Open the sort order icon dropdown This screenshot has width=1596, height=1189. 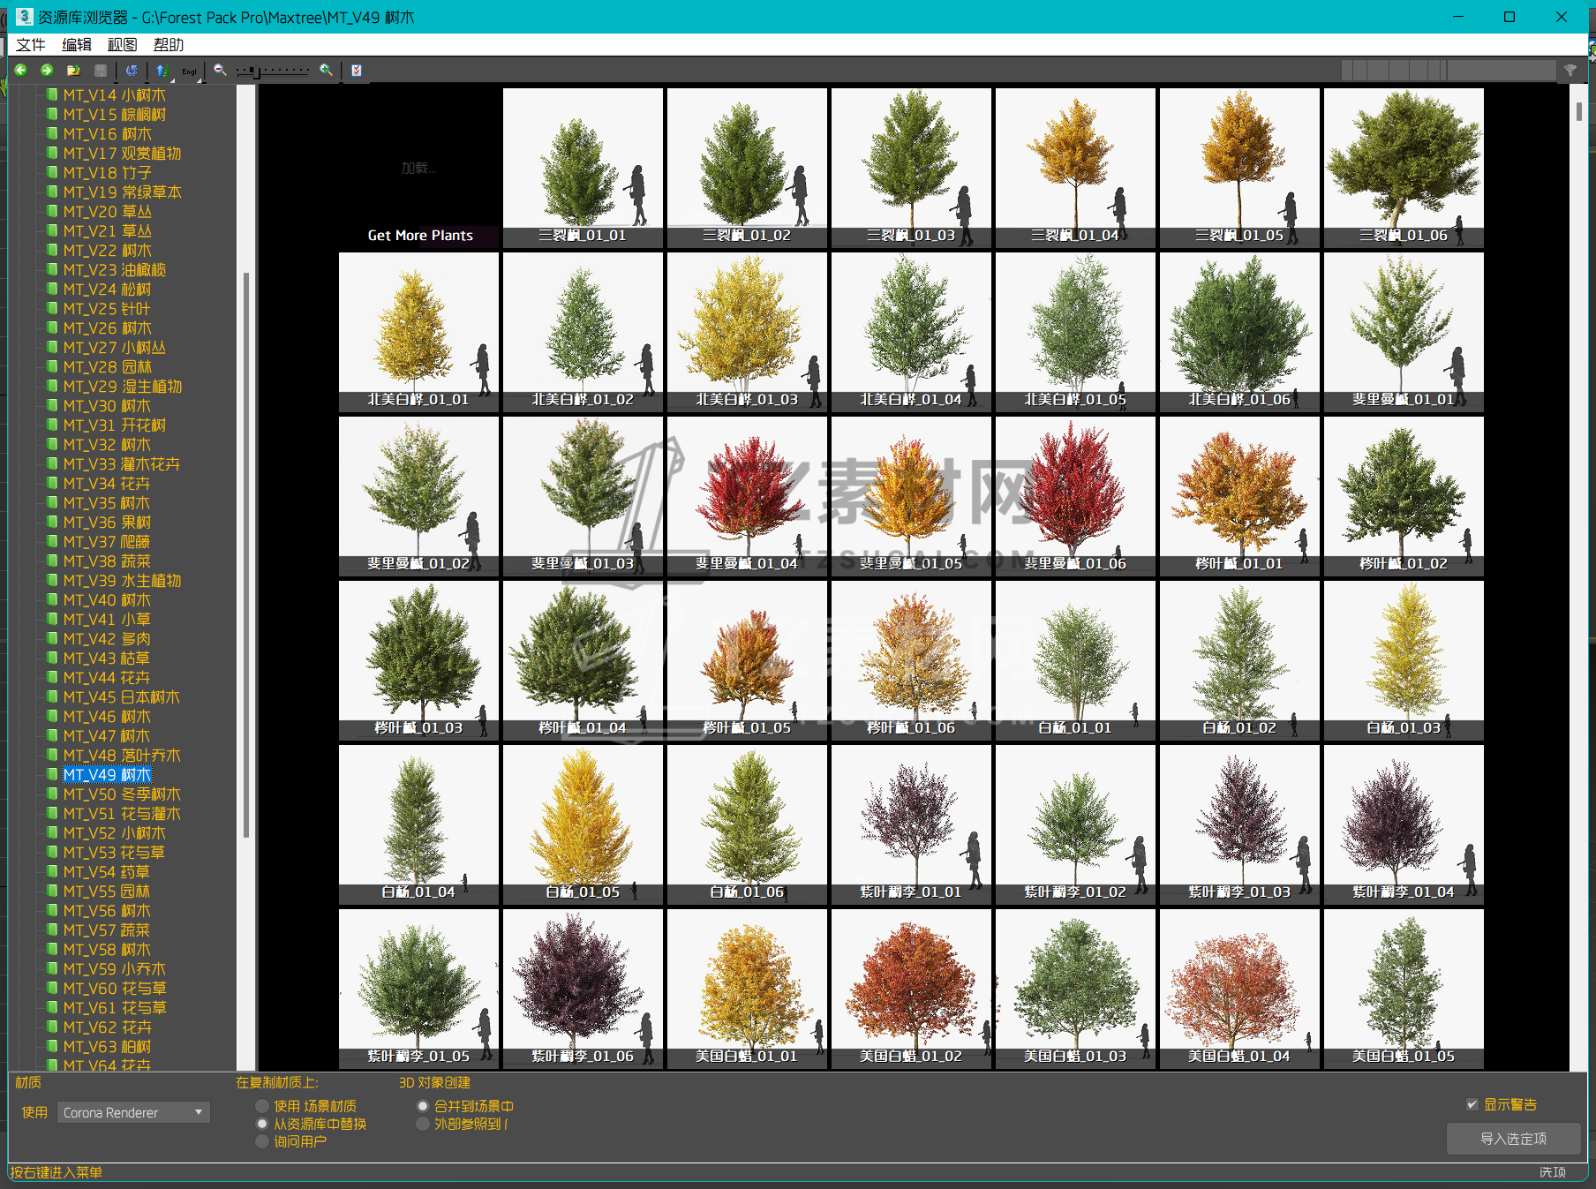point(162,71)
